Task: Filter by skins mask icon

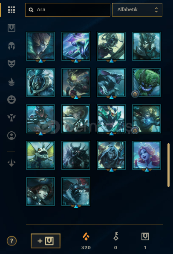Action: tap(12, 63)
